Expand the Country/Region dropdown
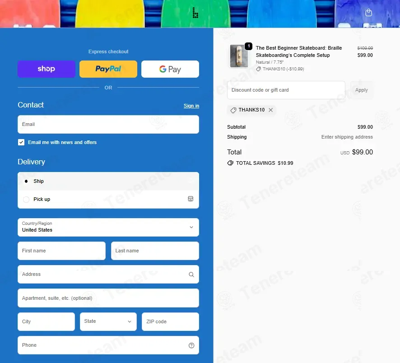This screenshot has height=363, width=400. (x=108, y=227)
